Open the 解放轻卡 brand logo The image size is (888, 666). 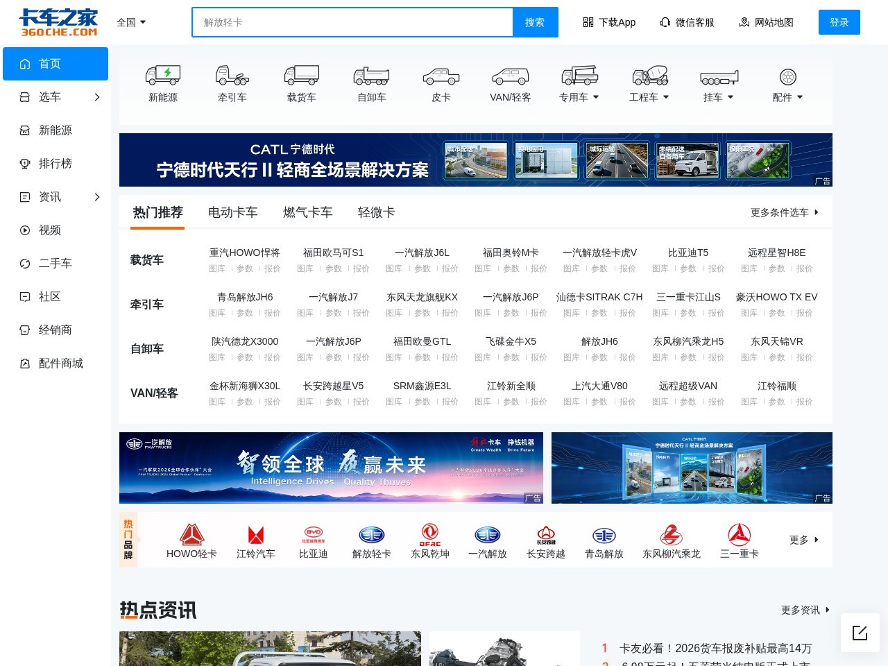coord(372,535)
